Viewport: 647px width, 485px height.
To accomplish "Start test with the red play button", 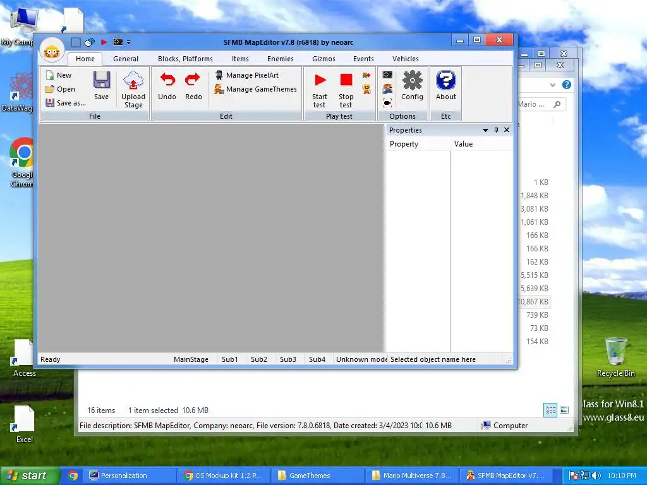I will [x=319, y=89].
